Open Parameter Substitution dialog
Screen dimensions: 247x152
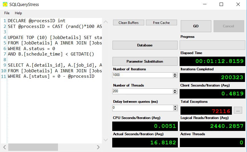pos(145,61)
